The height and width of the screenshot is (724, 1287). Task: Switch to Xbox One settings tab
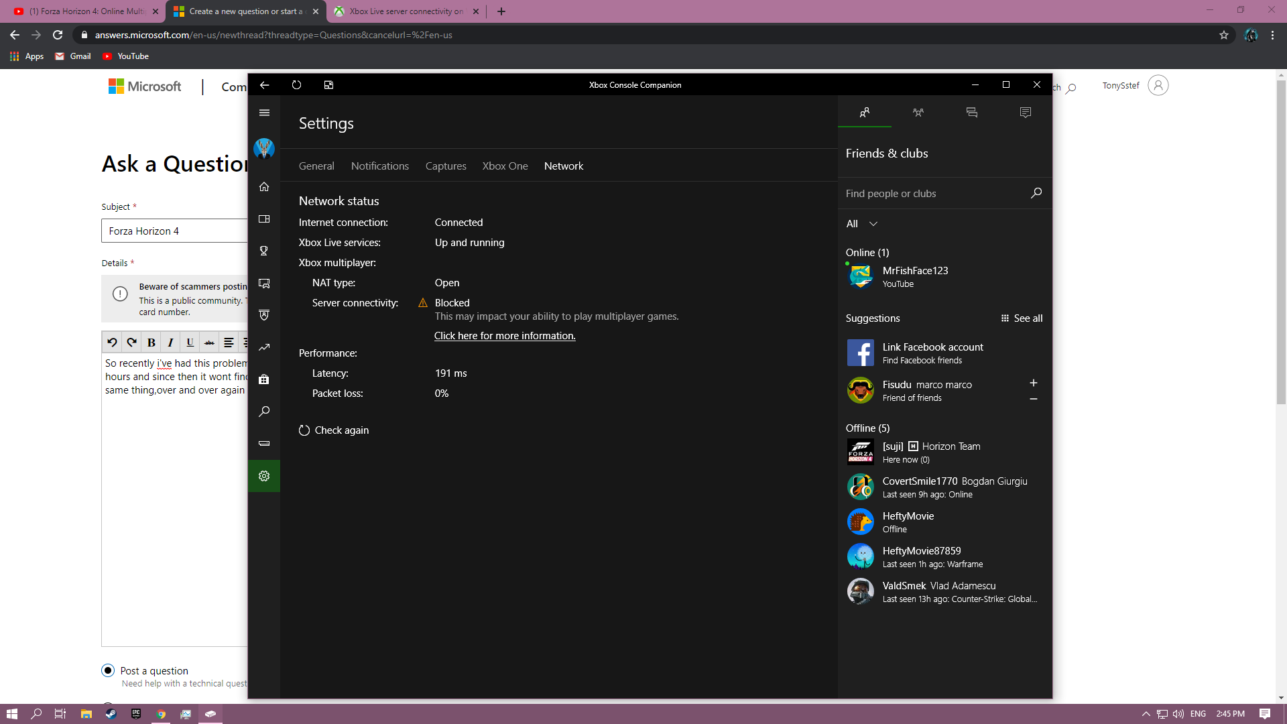coord(505,166)
